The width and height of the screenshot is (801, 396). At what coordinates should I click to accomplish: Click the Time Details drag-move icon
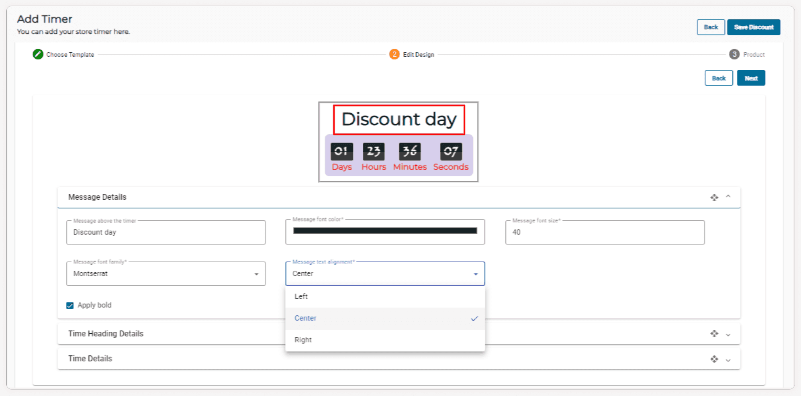(x=714, y=359)
